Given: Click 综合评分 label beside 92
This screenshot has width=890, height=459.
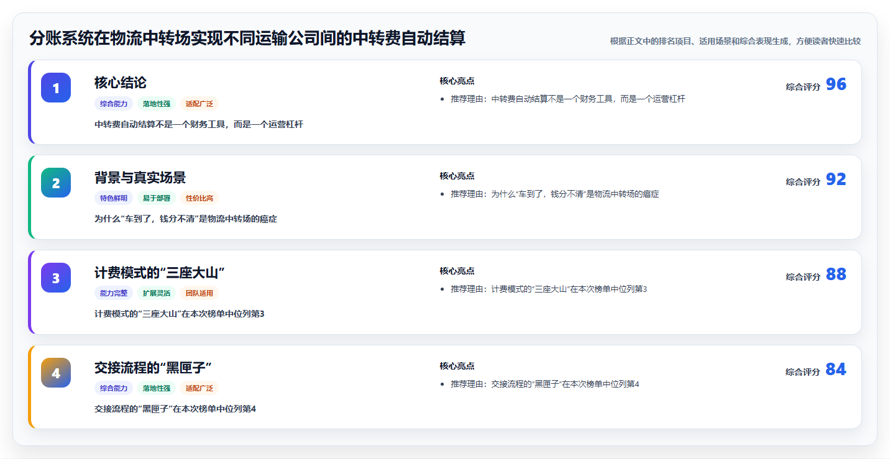Looking at the screenshot, I should coord(803,182).
